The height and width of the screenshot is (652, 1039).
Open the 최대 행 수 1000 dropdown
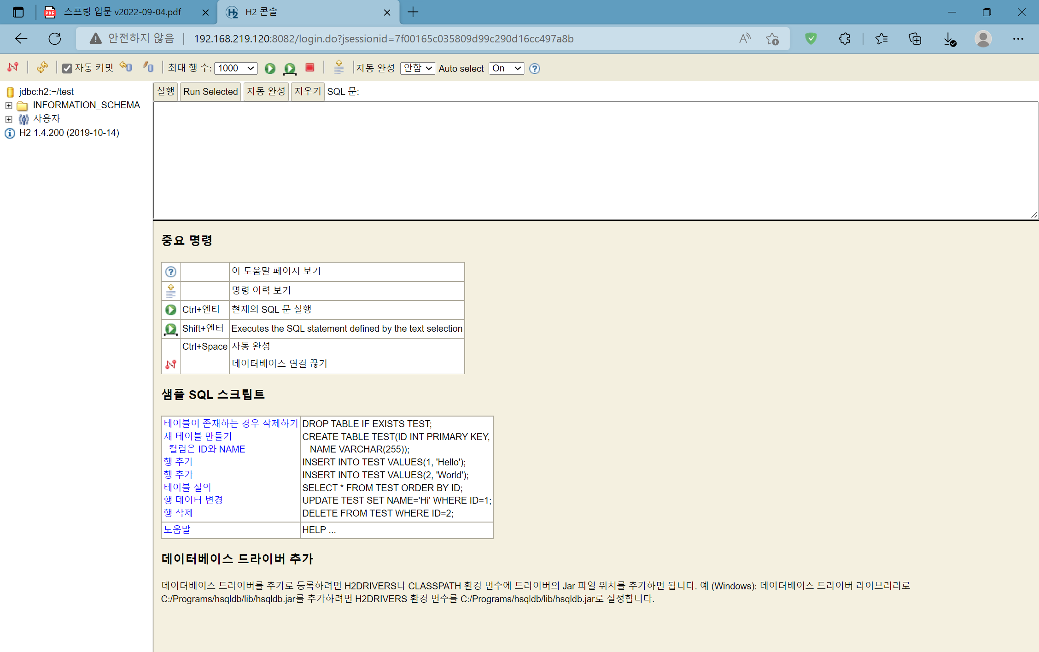[x=236, y=69]
